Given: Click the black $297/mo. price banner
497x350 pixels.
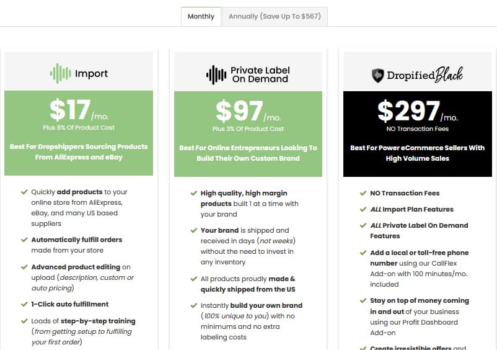Looking at the screenshot, I should tap(418, 134).
